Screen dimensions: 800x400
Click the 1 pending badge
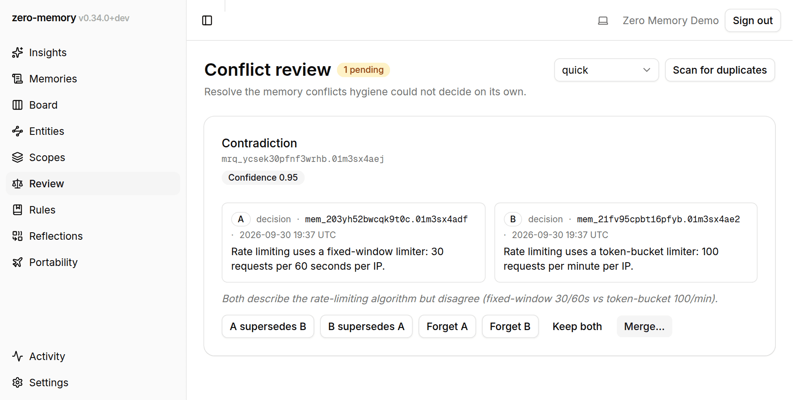(x=363, y=70)
